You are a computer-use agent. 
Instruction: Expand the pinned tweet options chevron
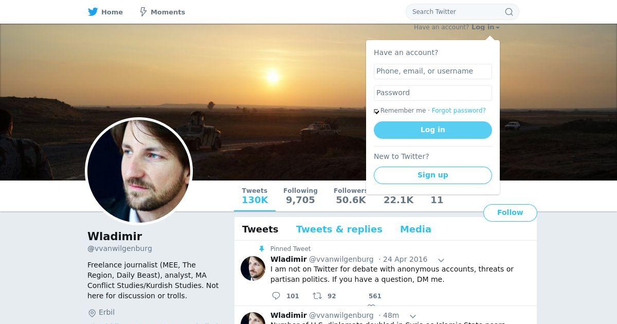pos(441,260)
